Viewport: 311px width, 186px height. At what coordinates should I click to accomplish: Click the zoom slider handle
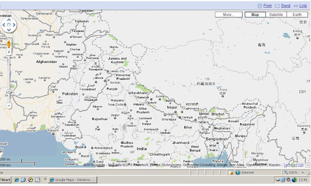(9, 92)
